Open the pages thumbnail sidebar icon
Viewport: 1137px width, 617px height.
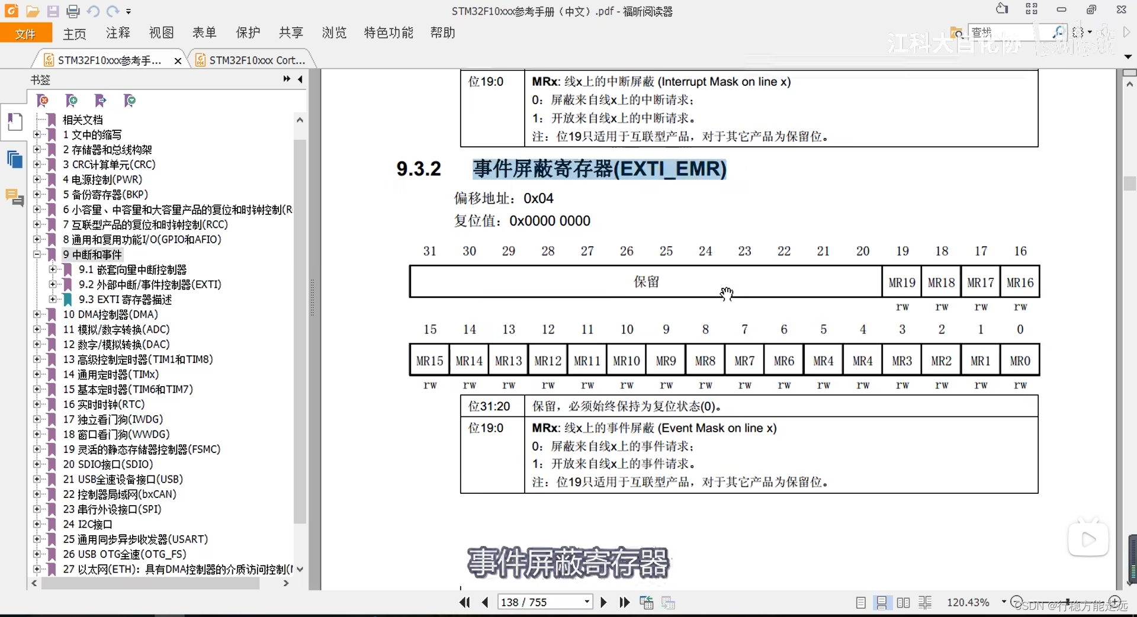click(14, 159)
